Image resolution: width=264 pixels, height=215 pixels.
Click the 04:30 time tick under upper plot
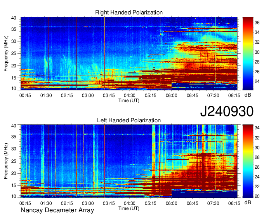129,95
